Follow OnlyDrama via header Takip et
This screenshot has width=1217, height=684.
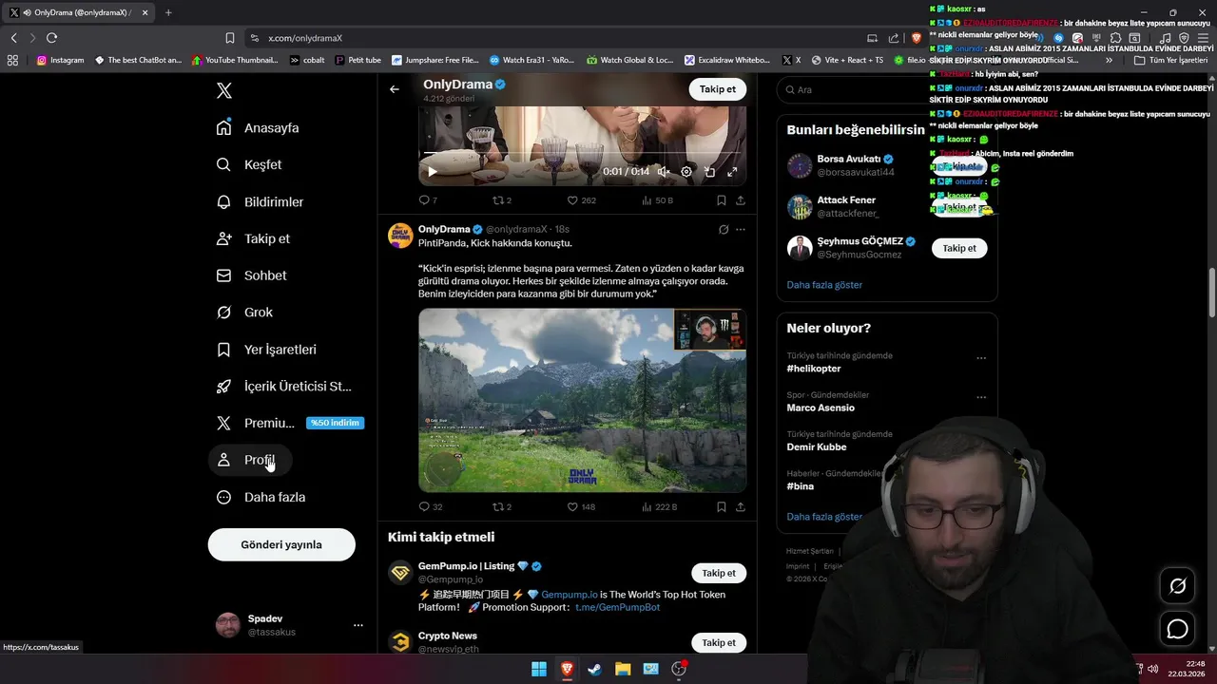tap(717, 89)
